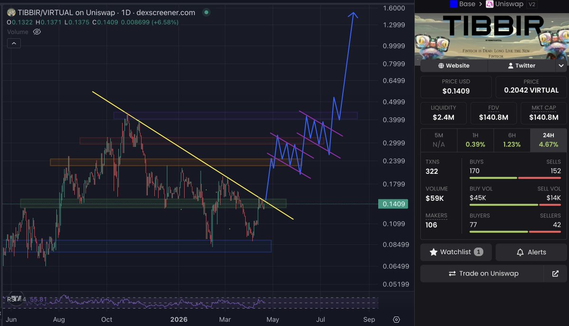Open the TIBBIR Twitter link
The height and width of the screenshot is (326, 569).
[x=522, y=66]
